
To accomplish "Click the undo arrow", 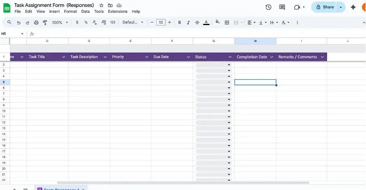I will (19, 23).
